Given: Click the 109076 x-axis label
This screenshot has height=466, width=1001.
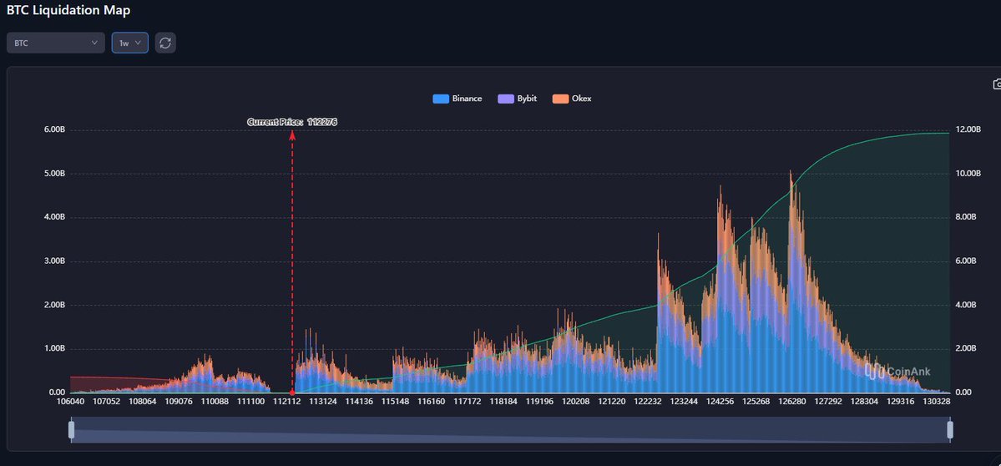Looking at the screenshot, I should [x=179, y=402].
